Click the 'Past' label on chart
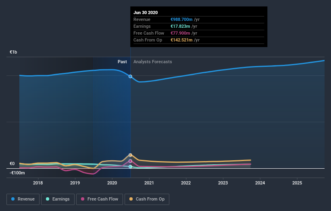The height and width of the screenshot is (211, 331). [x=122, y=62]
